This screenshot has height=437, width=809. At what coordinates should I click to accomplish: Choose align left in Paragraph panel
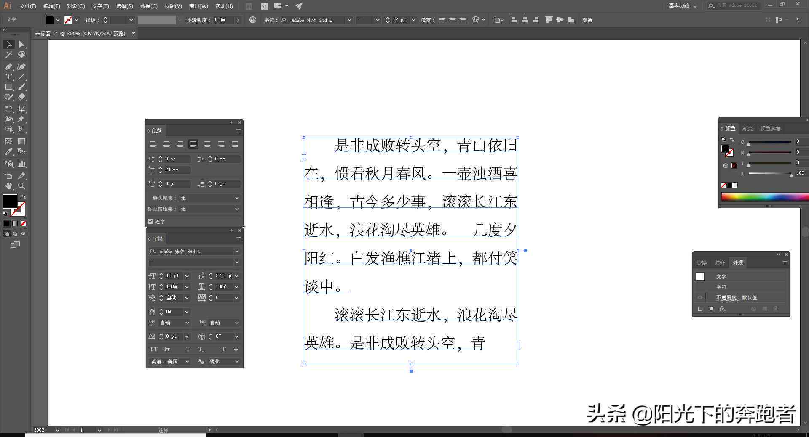click(153, 144)
